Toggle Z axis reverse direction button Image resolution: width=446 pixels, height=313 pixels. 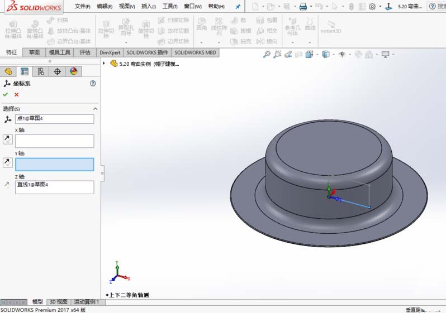pyautogui.click(x=7, y=185)
